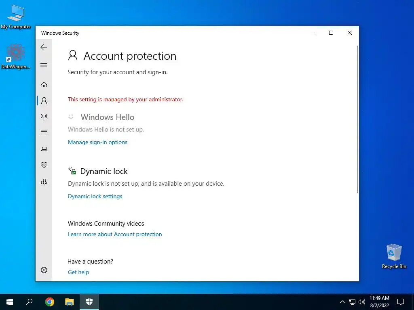Click Learn more about Account protection
This screenshot has height=310, width=414.
coord(115,234)
